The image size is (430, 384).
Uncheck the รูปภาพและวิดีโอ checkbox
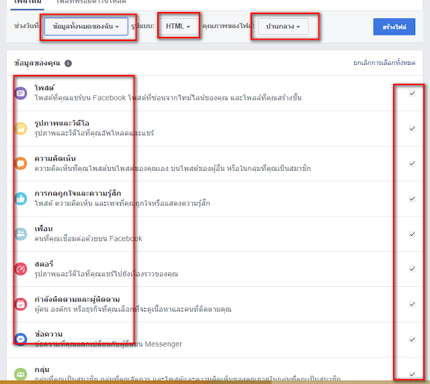(x=412, y=128)
